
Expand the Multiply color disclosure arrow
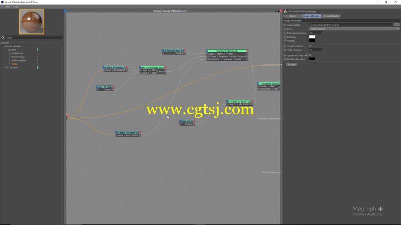(x=308, y=37)
